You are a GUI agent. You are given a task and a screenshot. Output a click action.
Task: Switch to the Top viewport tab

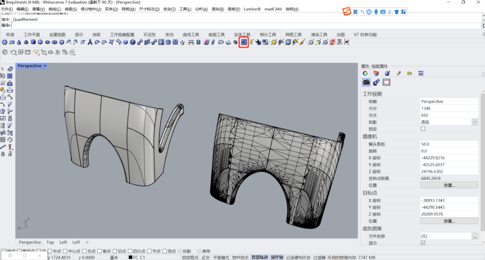coord(50,242)
